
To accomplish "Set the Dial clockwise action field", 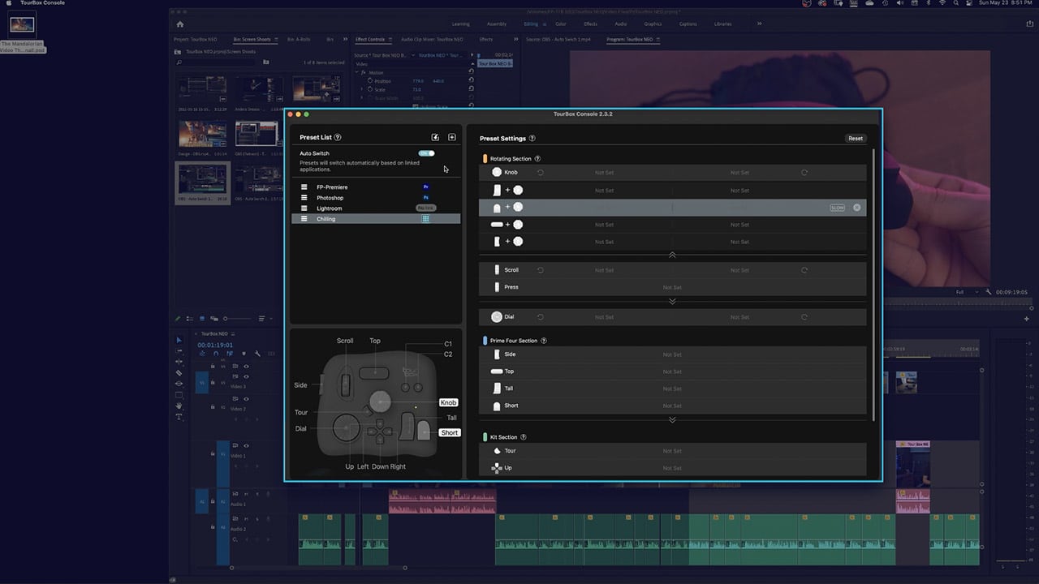I will pyautogui.click(x=739, y=317).
